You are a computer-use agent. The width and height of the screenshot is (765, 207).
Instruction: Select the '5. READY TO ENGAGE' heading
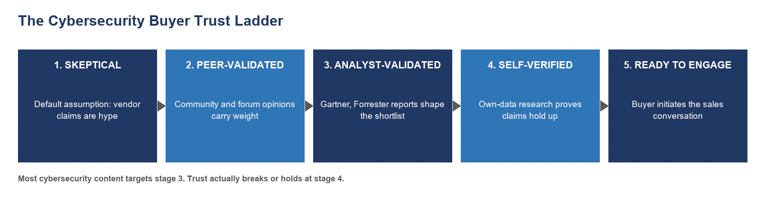pos(678,65)
